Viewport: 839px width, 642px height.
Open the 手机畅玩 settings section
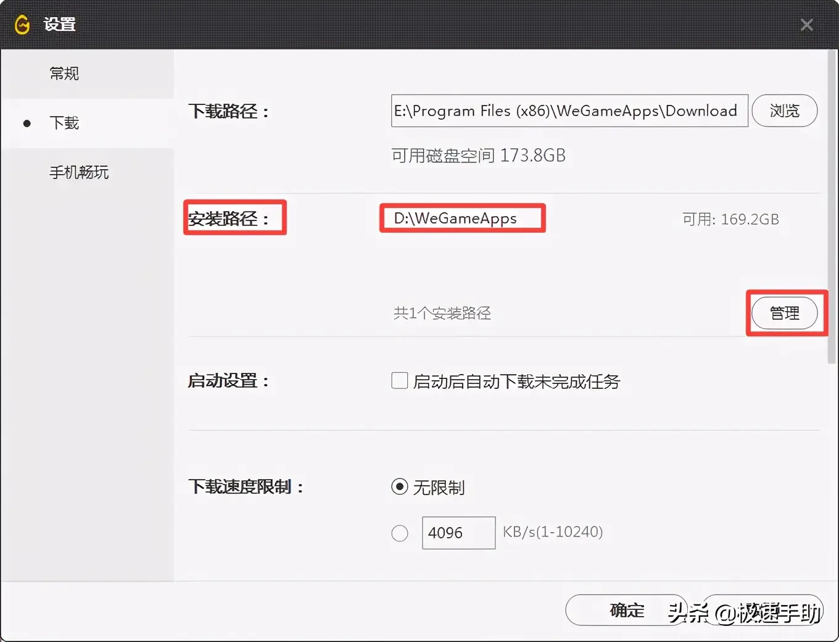point(79,172)
